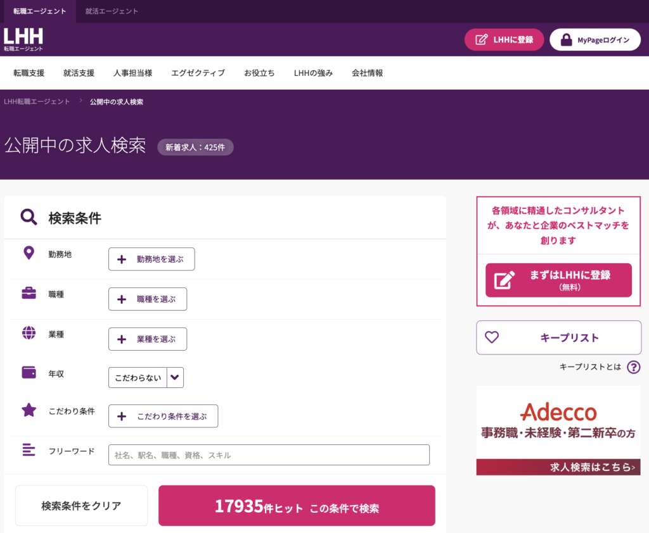Open 人事担当様 menu
This screenshot has height=533, width=649.
point(133,73)
